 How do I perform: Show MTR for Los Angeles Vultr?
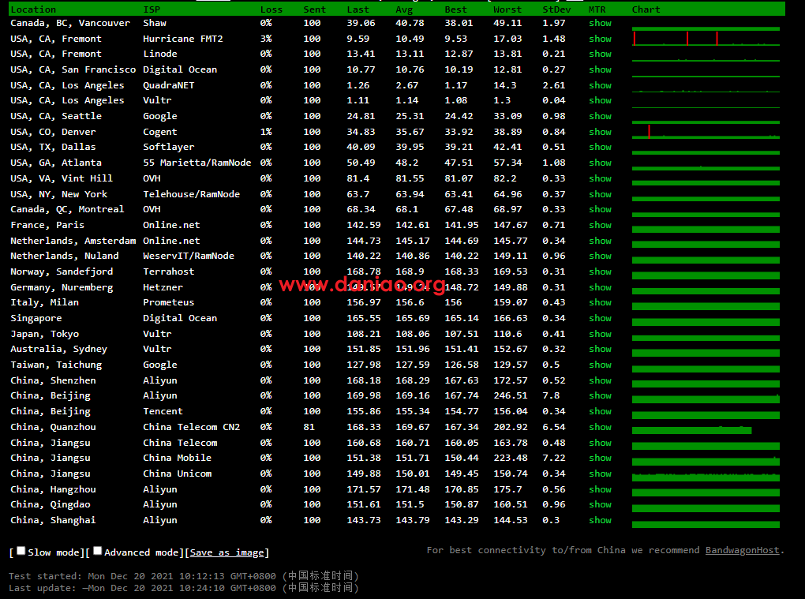pyautogui.click(x=600, y=100)
